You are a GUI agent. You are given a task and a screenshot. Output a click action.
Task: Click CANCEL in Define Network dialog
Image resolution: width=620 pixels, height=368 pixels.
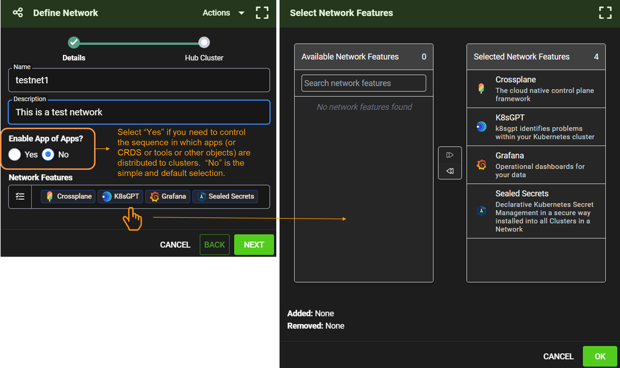point(175,245)
